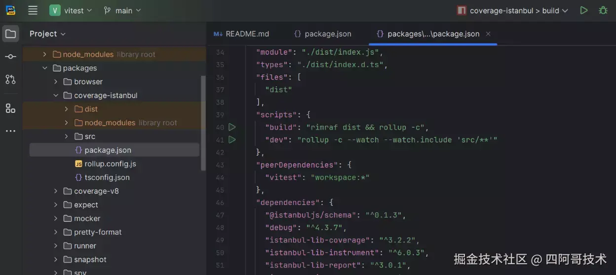Show more tool windows via ellipsis
Viewport: 616px width, 275px height.
11,131
